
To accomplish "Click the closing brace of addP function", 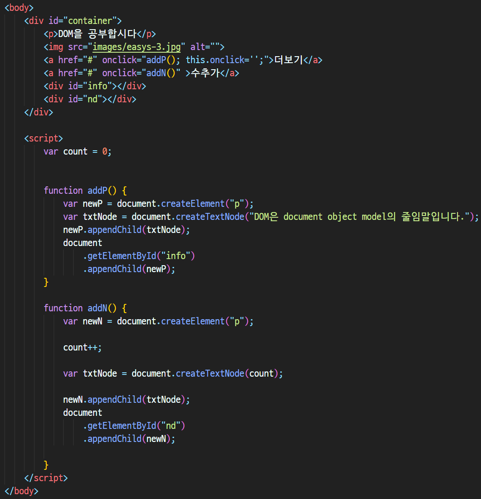I will click(46, 282).
